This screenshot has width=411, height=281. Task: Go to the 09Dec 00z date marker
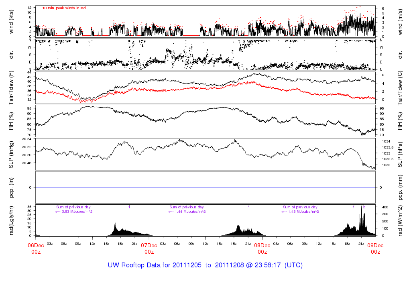click(x=375, y=248)
